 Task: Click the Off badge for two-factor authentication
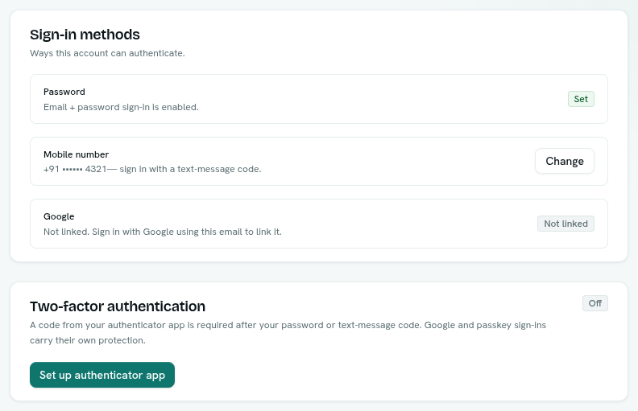pyautogui.click(x=594, y=303)
